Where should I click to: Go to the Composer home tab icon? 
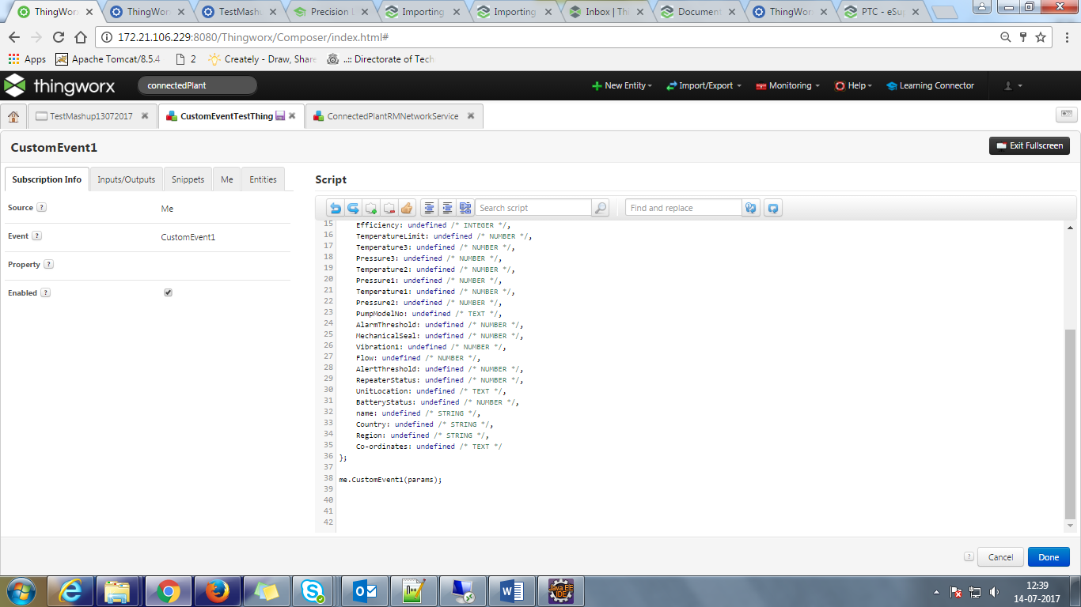13,116
